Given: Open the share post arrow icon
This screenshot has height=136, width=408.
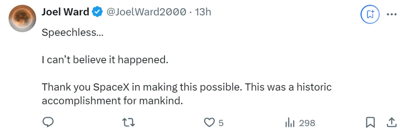Looking at the screenshot, I should [x=391, y=122].
